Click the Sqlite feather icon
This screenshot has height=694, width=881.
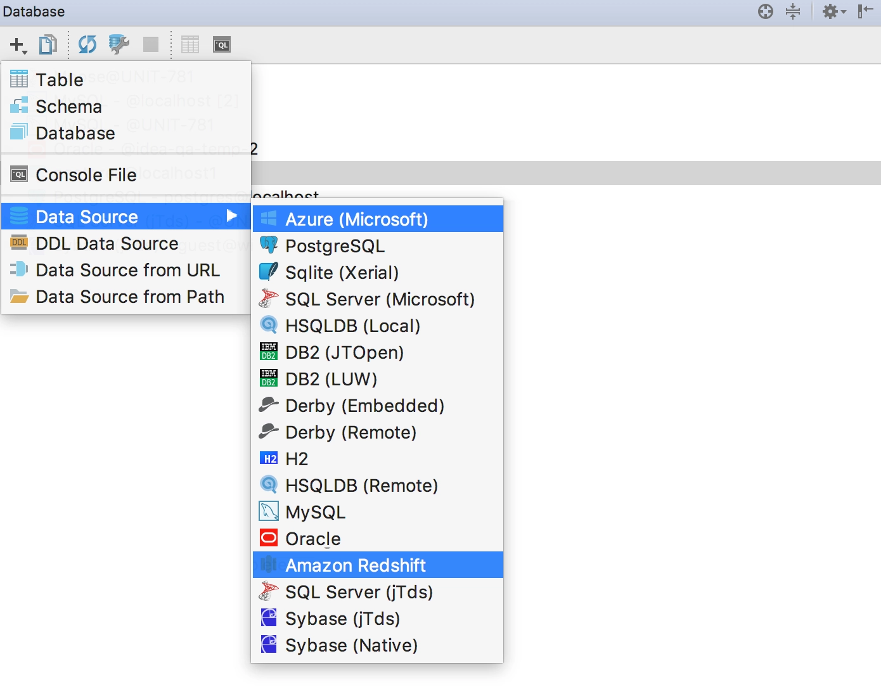(269, 272)
